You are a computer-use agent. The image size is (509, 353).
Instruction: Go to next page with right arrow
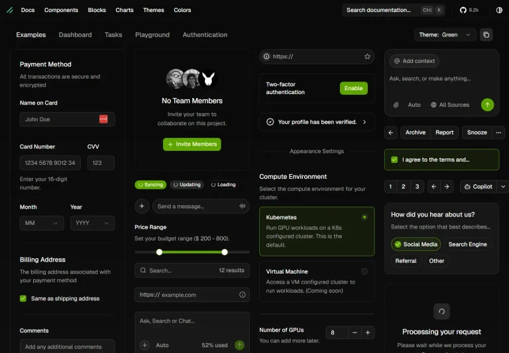pyautogui.click(x=447, y=187)
